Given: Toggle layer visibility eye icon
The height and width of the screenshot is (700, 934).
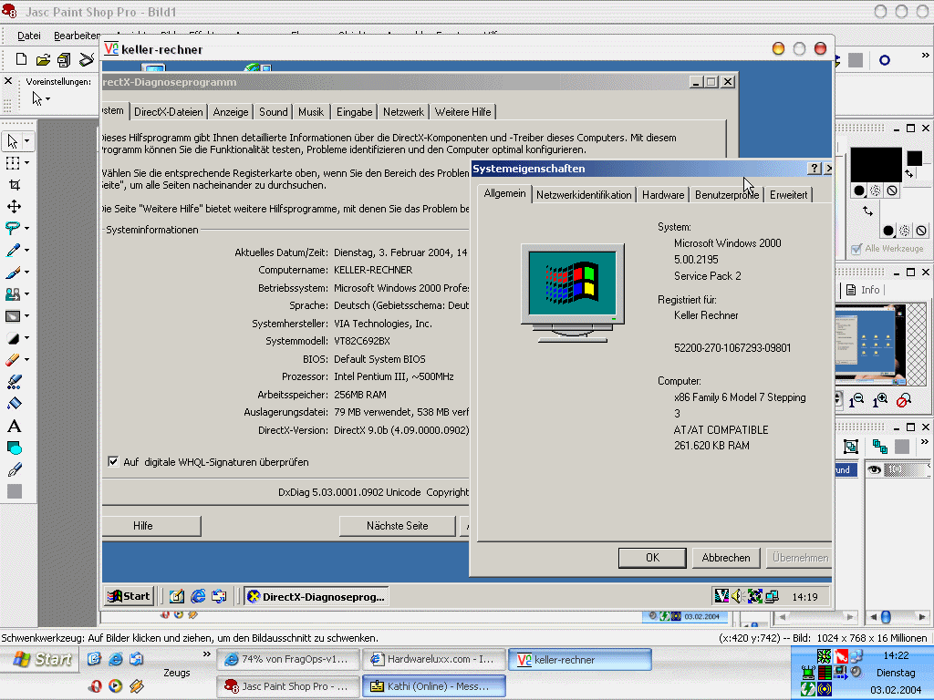Looking at the screenshot, I should pyautogui.click(x=874, y=469).
